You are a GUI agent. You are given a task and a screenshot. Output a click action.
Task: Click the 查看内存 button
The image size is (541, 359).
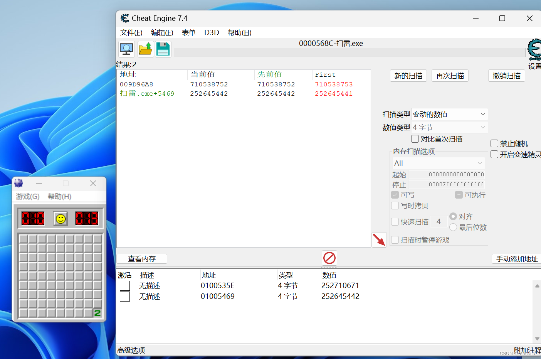pos(142,259)
